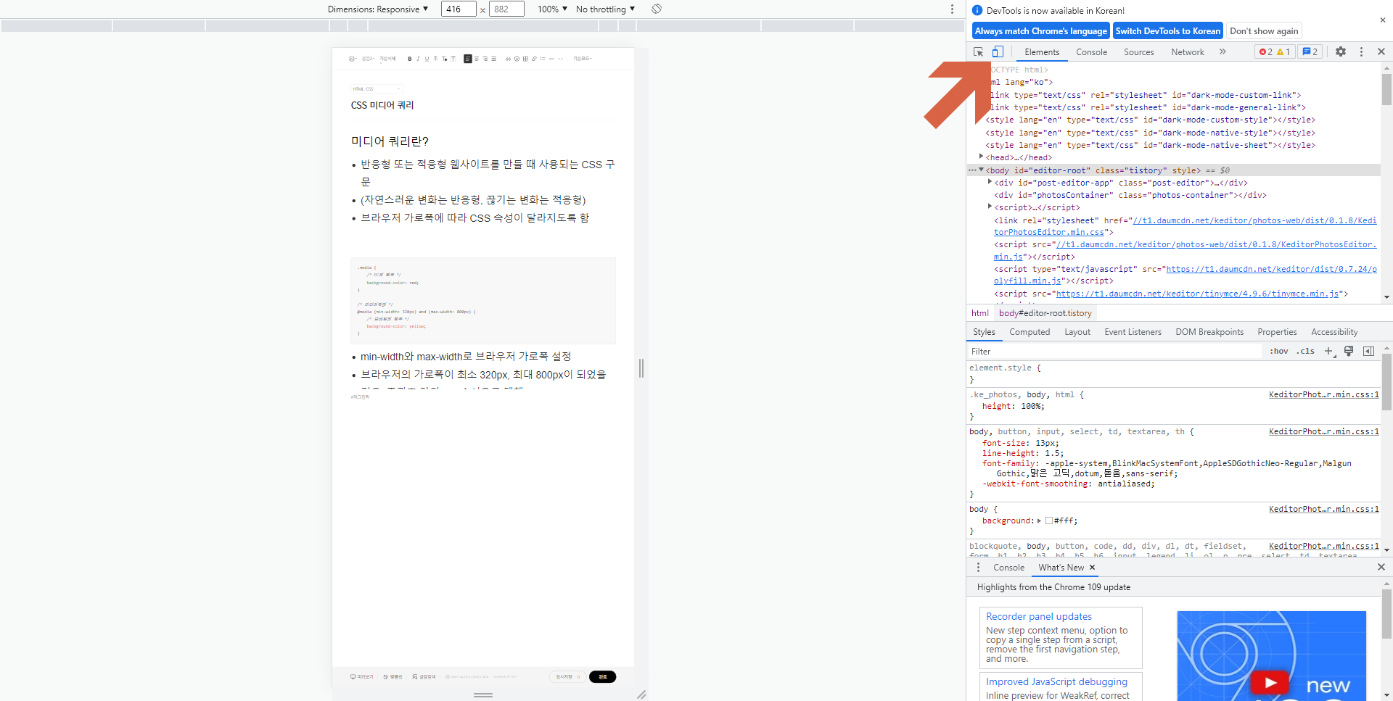
Task: Switch to the Sources tab
Action: point(1138,52)
